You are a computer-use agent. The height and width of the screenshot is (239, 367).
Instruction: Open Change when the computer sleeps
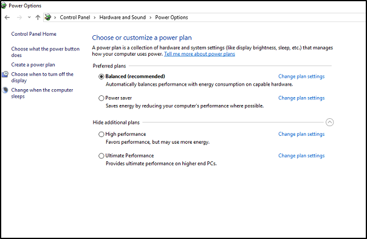[42, 93]
